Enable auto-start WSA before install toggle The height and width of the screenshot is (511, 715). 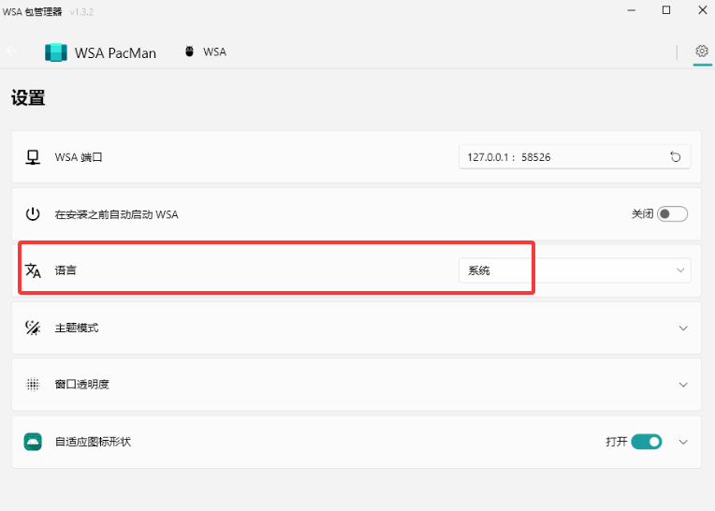[x=672, y=214]
